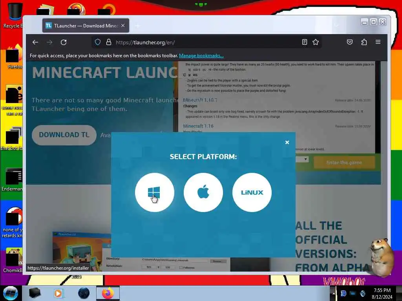Choose the Linux platform button
The image size is (402, 301).
(252, 192)
